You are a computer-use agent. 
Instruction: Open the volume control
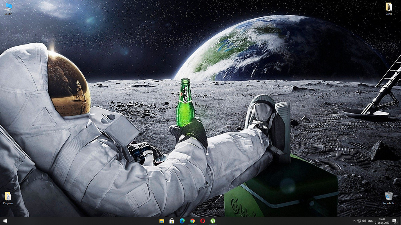pyautogui.click(x=364, y=221)
